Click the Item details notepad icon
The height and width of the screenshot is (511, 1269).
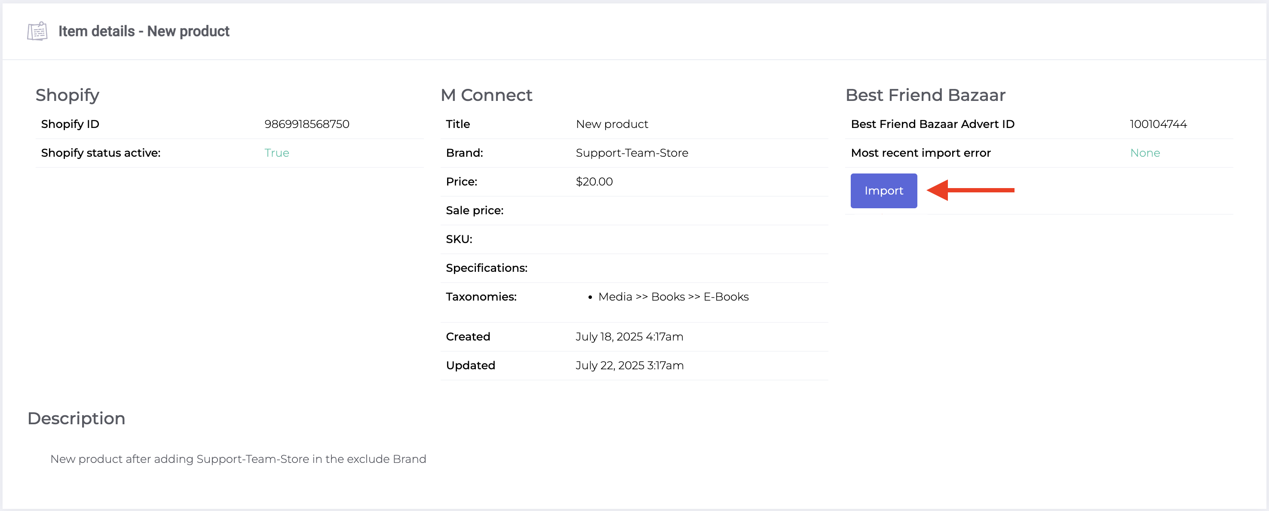pos(37,31)
